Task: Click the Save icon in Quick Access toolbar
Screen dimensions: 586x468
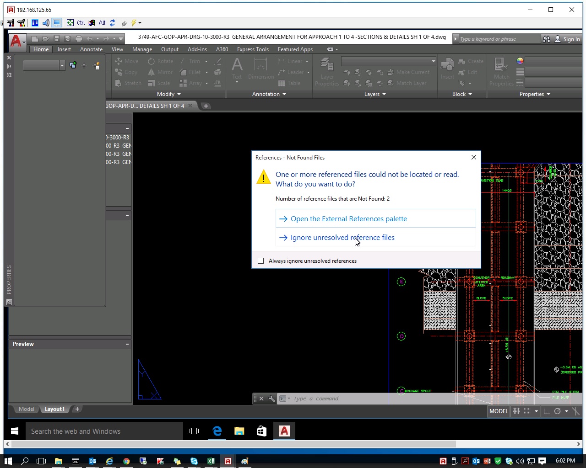Action: [56, 38]
